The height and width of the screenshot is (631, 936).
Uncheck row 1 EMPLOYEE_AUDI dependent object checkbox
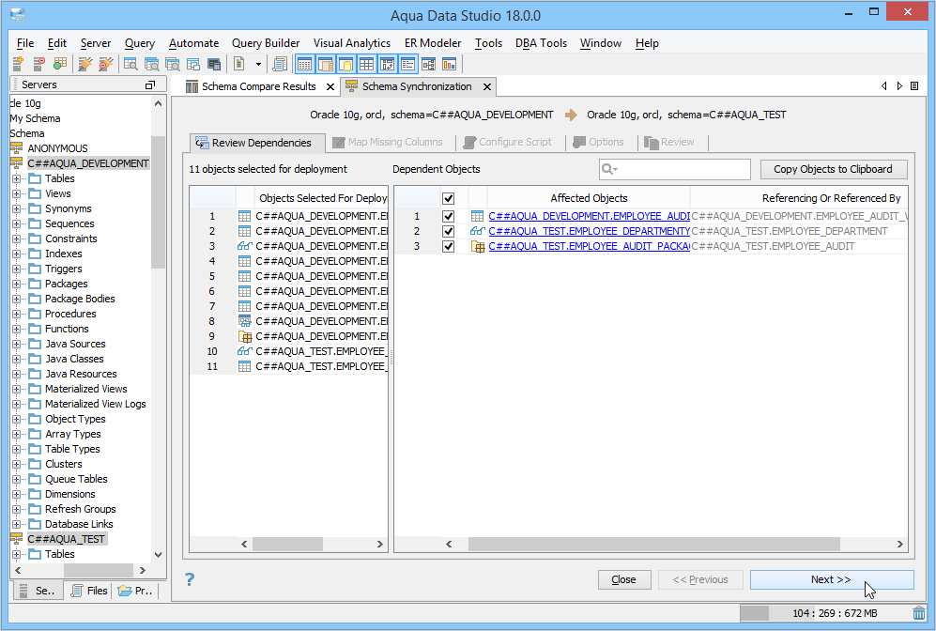click(x=449, y=216)
